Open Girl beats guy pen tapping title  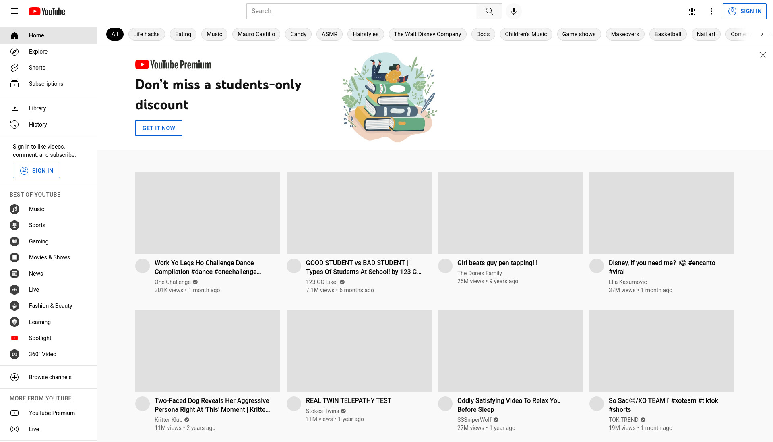[497, 263]
